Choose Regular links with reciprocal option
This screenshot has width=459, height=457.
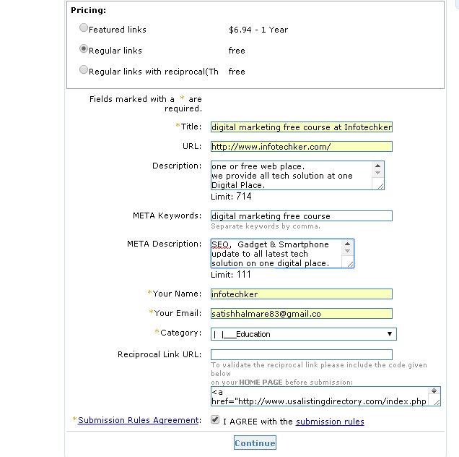tap(84, 70)
